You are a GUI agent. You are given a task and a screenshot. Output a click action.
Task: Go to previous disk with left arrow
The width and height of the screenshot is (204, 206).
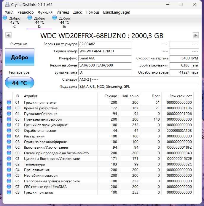point(8,35)
